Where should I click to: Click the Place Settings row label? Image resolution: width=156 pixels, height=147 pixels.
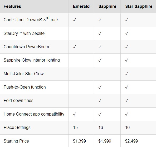pyautogui.click(x=17, y=128)
